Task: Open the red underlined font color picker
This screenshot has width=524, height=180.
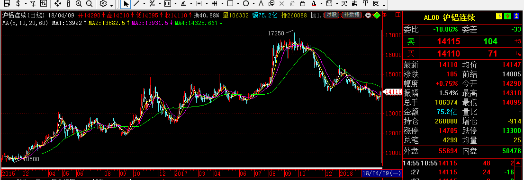Action: [314, 4]
